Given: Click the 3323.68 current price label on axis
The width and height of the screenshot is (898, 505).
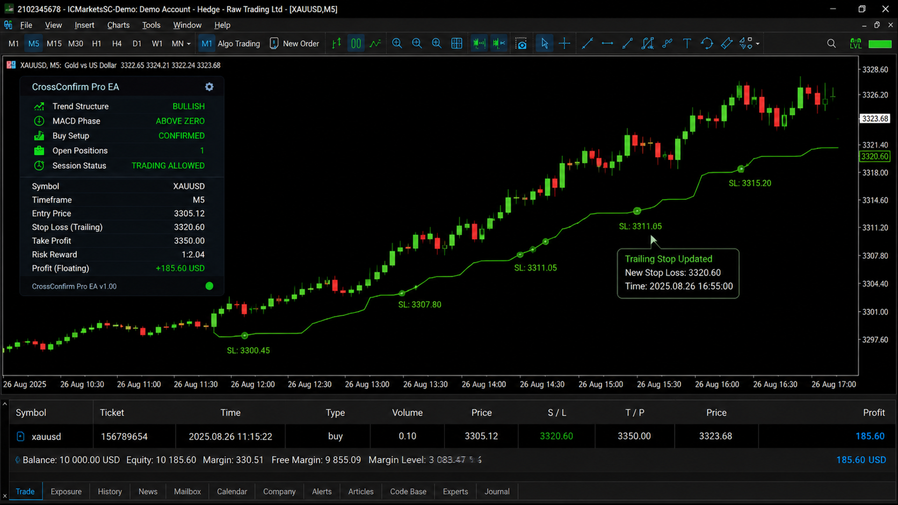Looking at the screenshot, I should 875,119.
